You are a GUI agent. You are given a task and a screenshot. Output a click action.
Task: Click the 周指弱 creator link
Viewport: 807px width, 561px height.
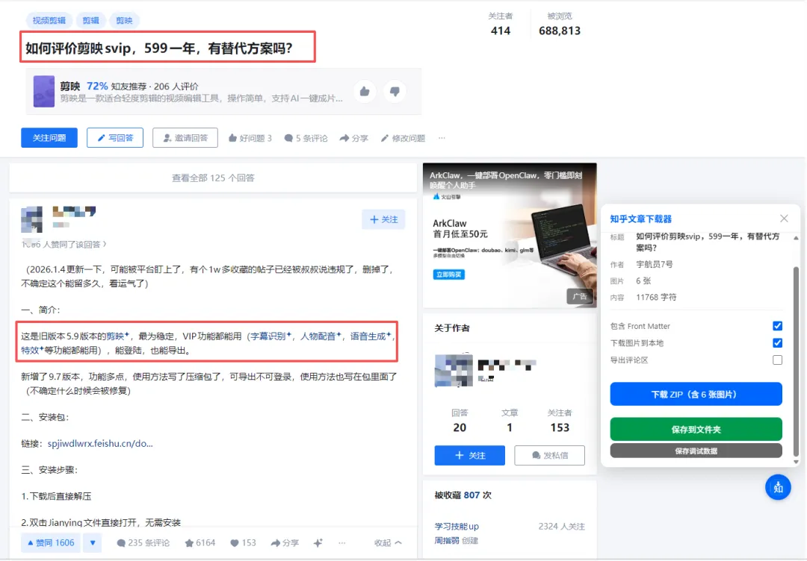[446, 540]
